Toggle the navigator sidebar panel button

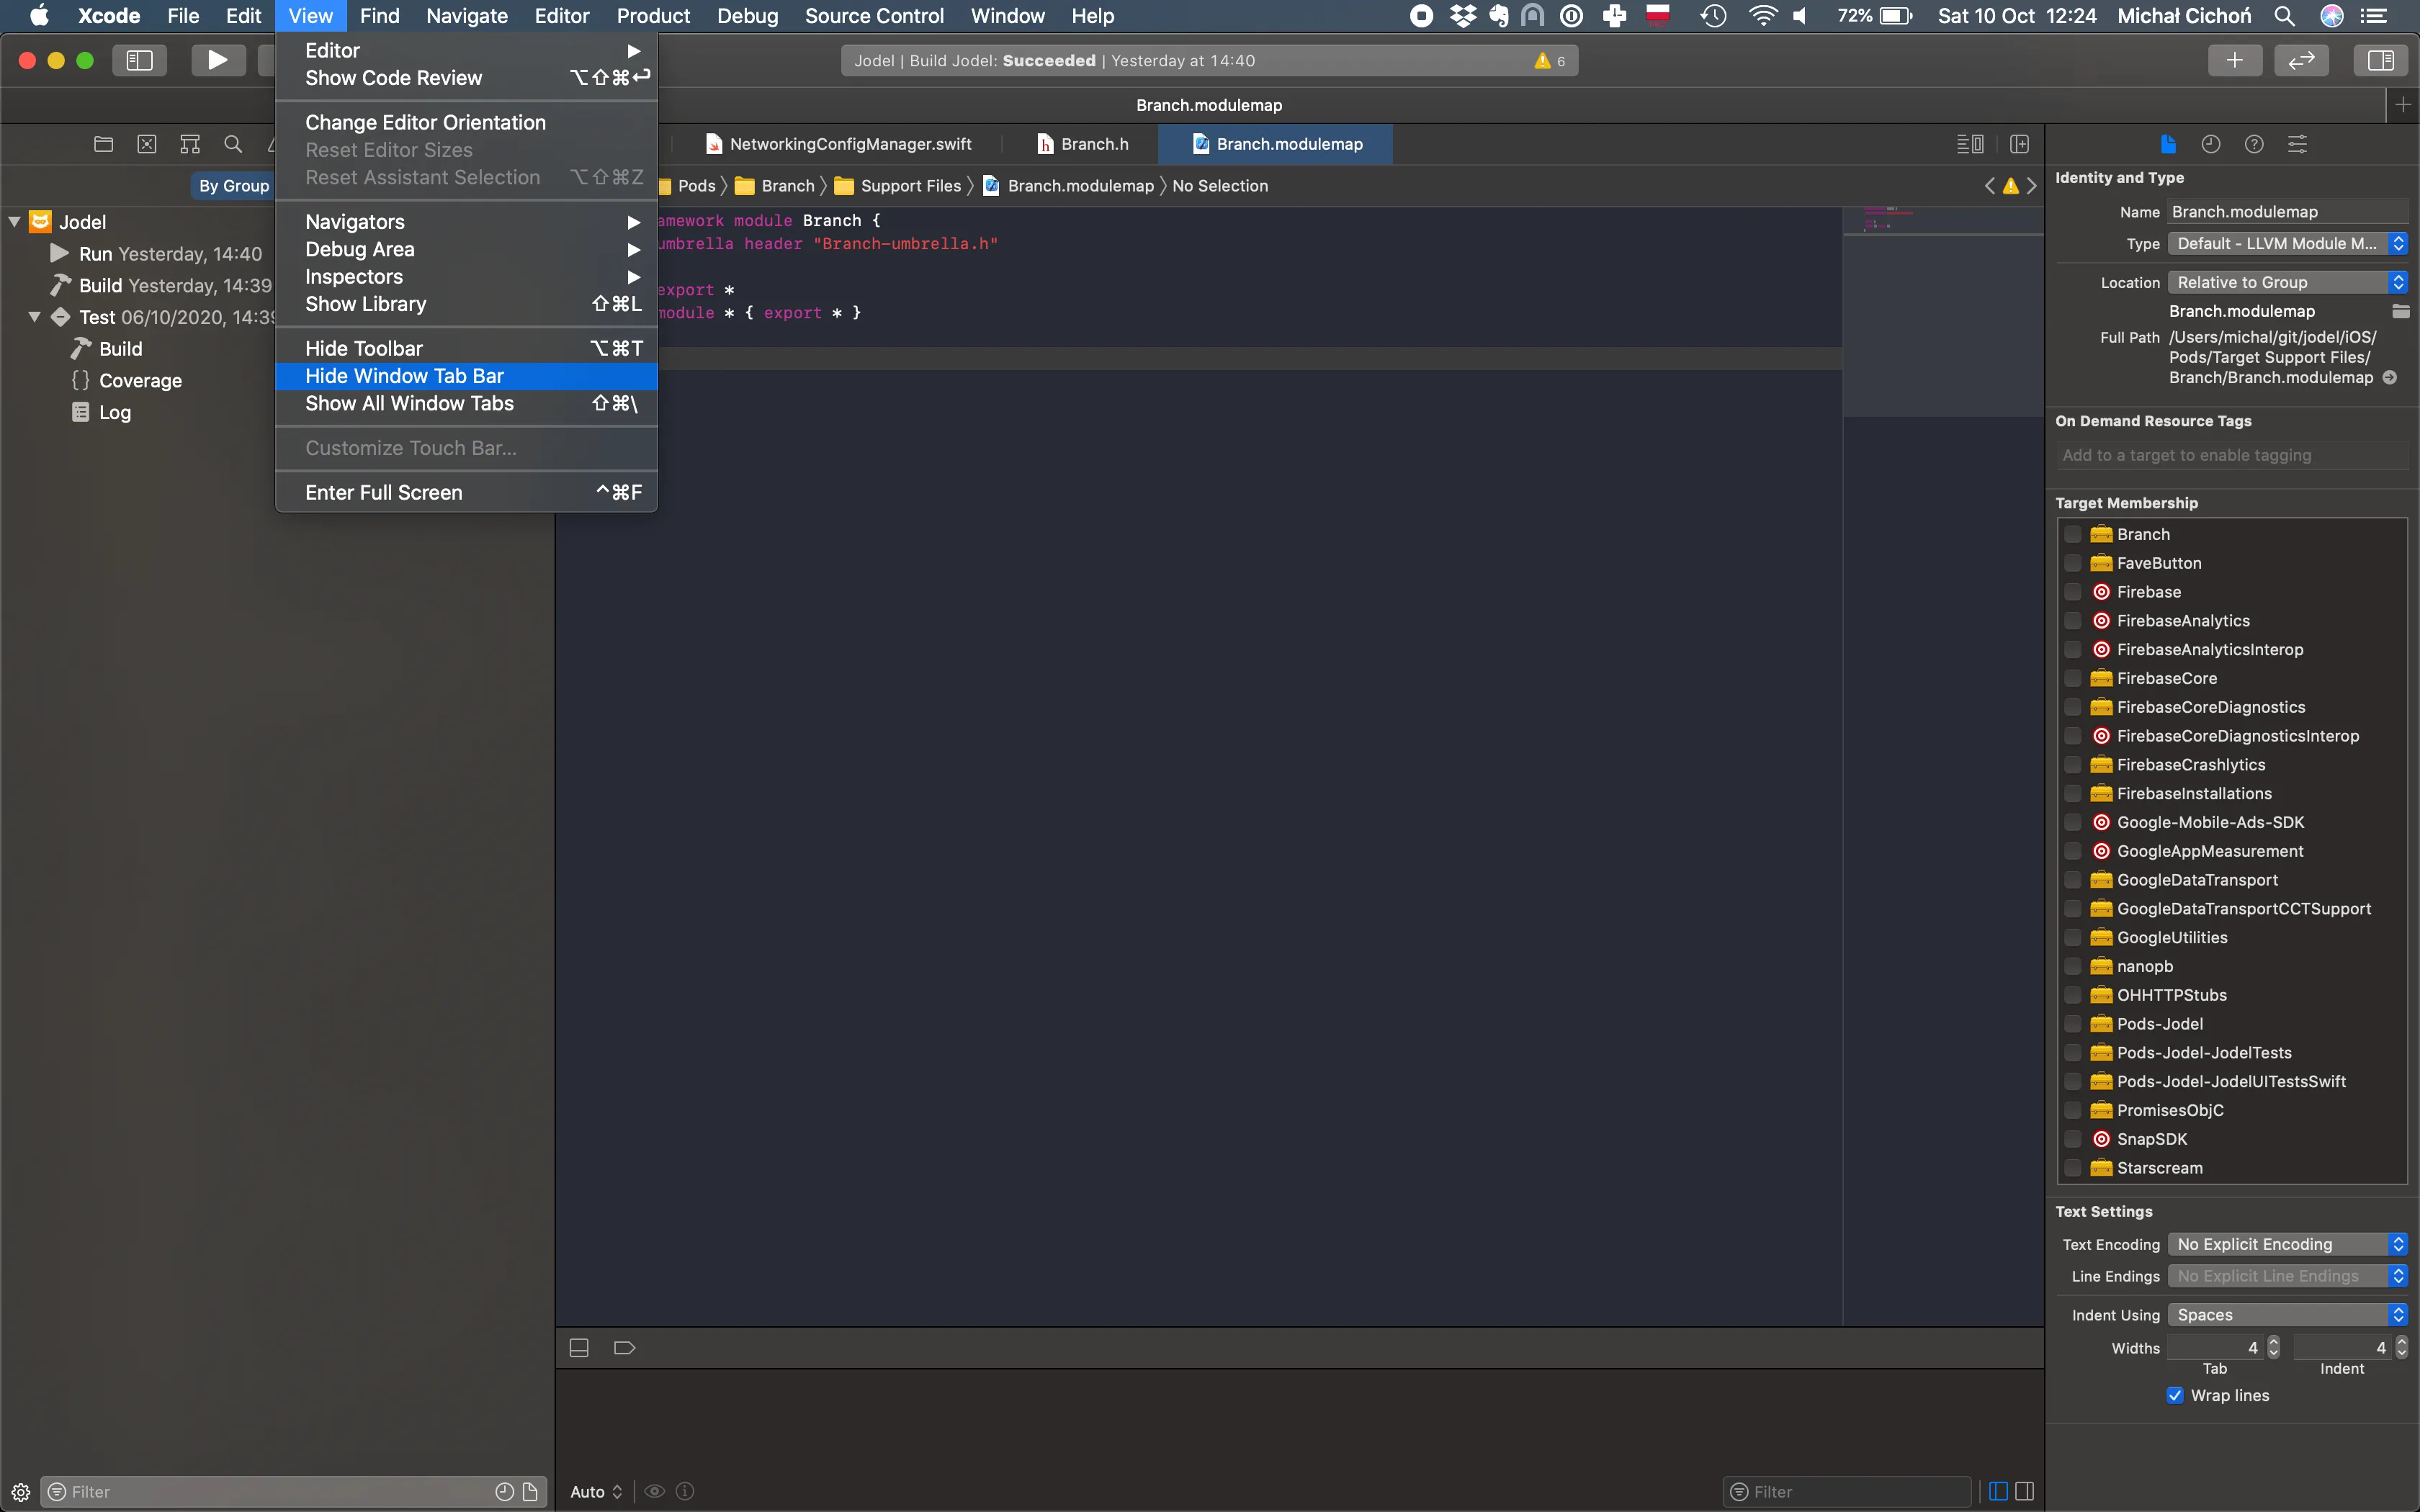pos(139,60)
